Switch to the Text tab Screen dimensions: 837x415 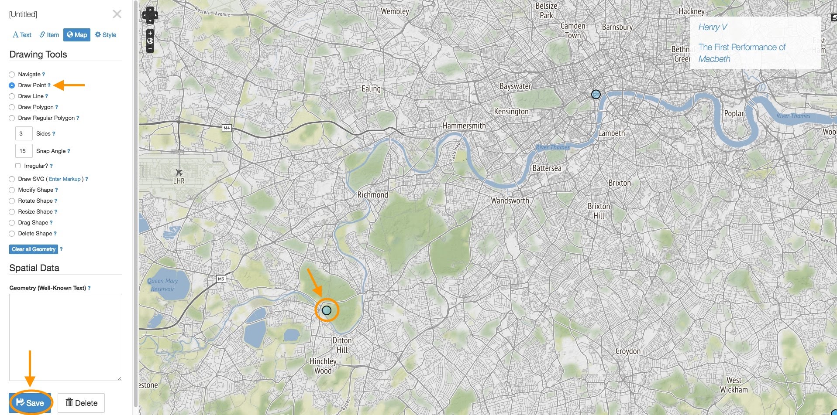[x=22, y=35]
